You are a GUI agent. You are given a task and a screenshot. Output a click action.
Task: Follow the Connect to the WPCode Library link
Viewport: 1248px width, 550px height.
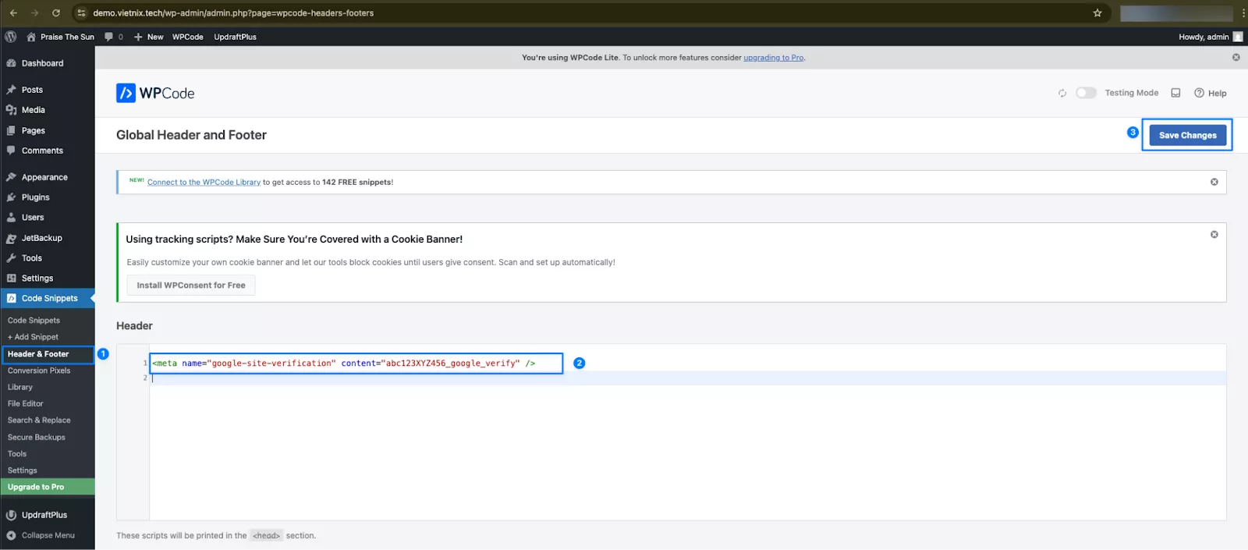pos(204,183)
